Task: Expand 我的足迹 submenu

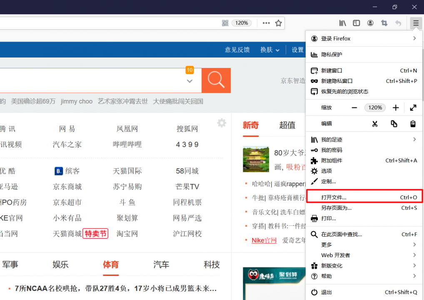Action: pyautogui.click(x=364, y=140)
